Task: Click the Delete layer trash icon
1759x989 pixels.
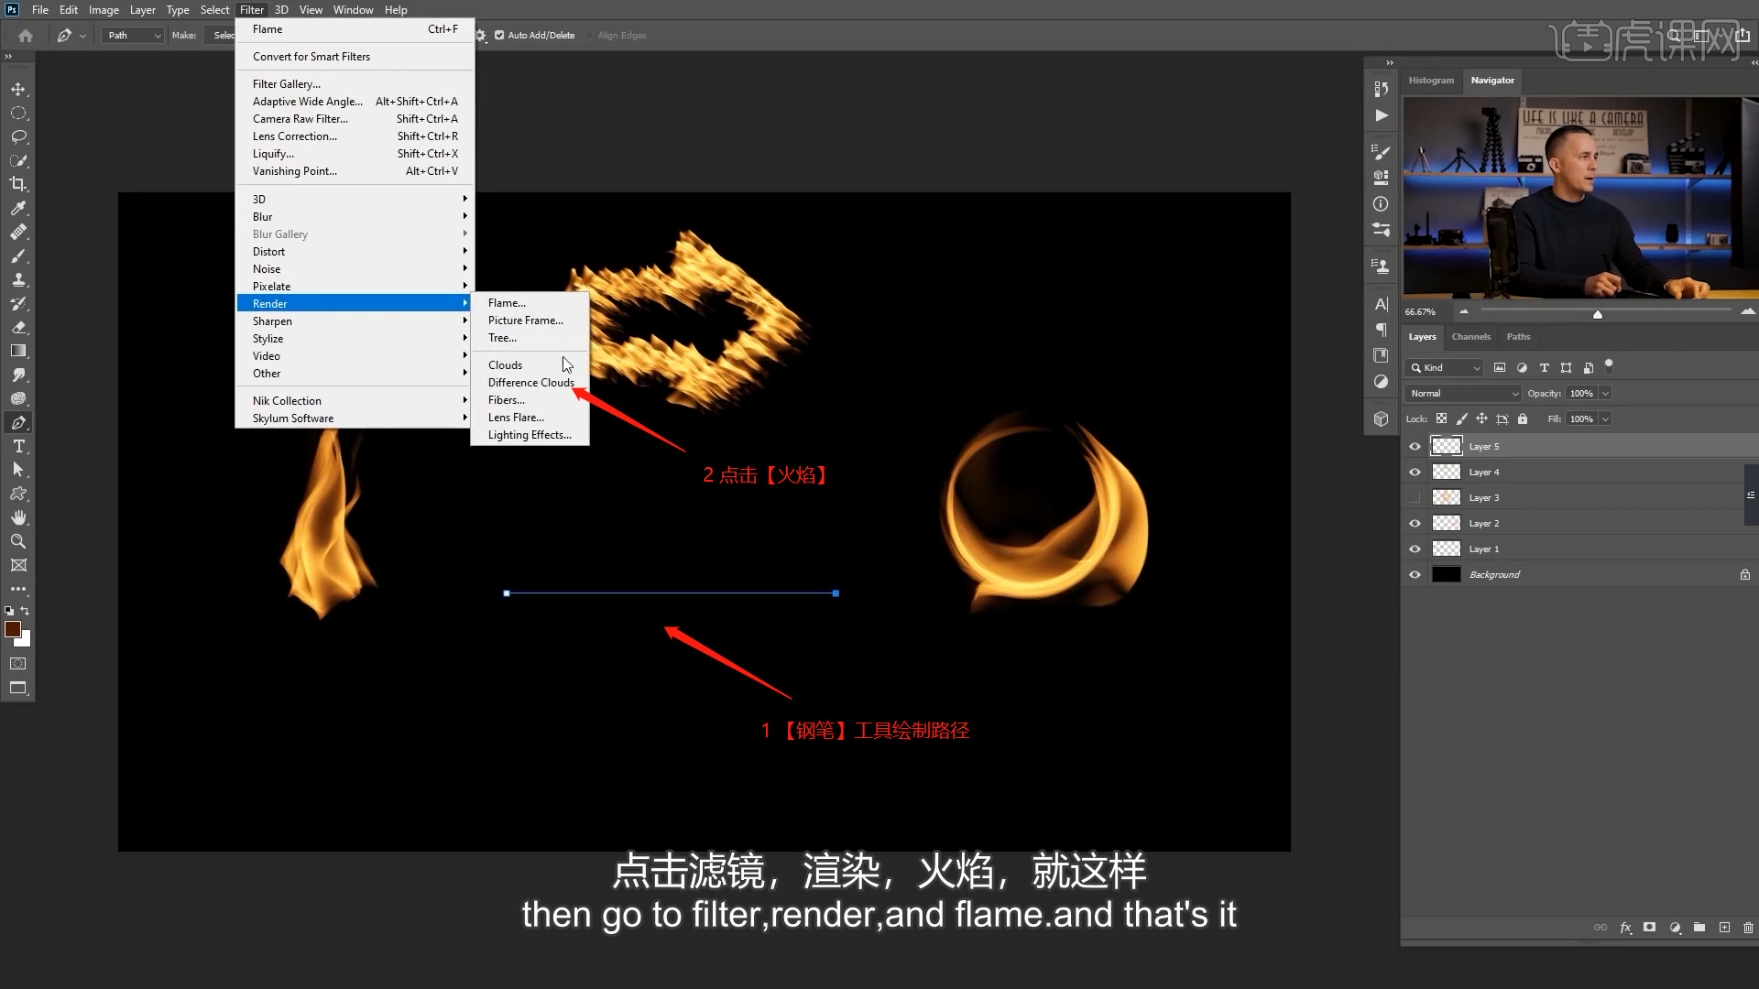Action: [1748, 928]
